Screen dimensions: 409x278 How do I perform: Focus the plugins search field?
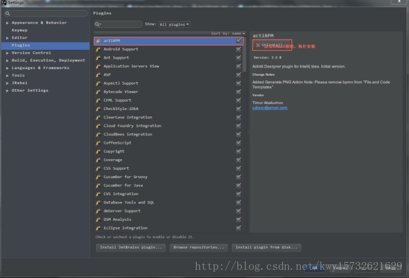[x=118, y=24]
